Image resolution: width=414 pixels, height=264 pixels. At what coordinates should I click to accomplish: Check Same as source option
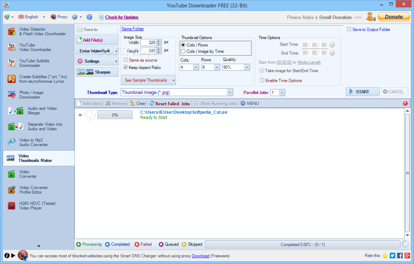[126, 60]
